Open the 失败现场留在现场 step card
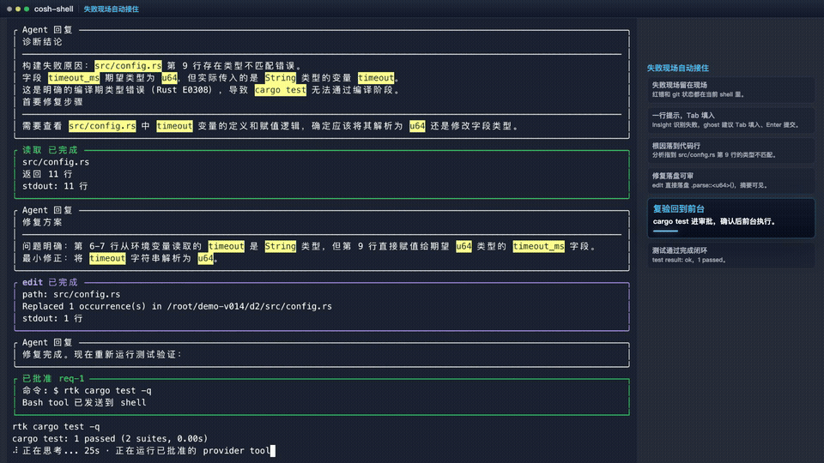The image size is (824, 463). (730, 89)
